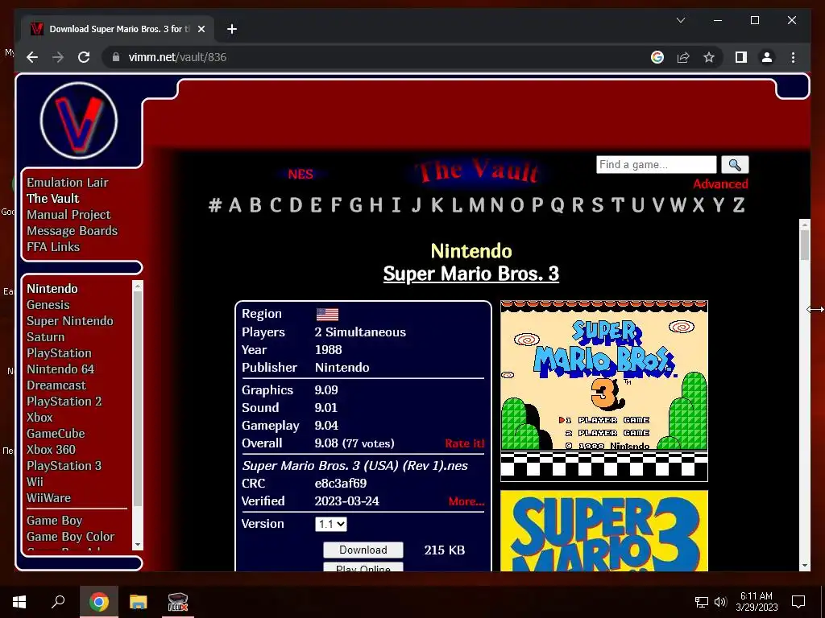Bookmark this page with the star icon

click(709, 57)
